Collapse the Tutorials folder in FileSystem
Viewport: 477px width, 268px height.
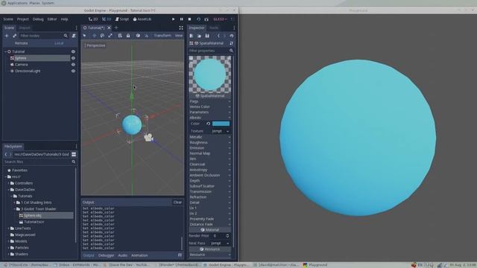12,196
